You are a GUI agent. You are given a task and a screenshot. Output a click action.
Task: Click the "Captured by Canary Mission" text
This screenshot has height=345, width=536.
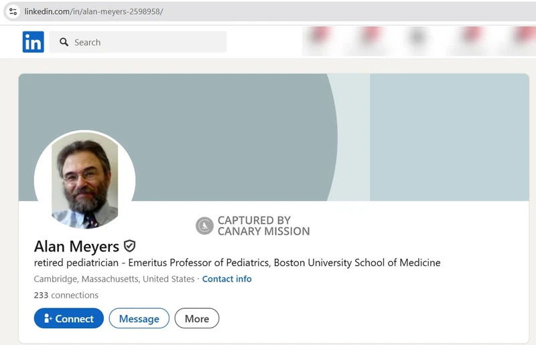coord(263,225)
